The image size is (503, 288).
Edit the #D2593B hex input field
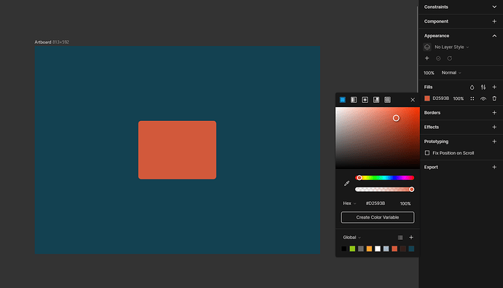click(x=375, y=203)
